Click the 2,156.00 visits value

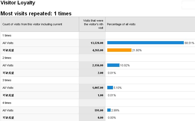(97, 65)
